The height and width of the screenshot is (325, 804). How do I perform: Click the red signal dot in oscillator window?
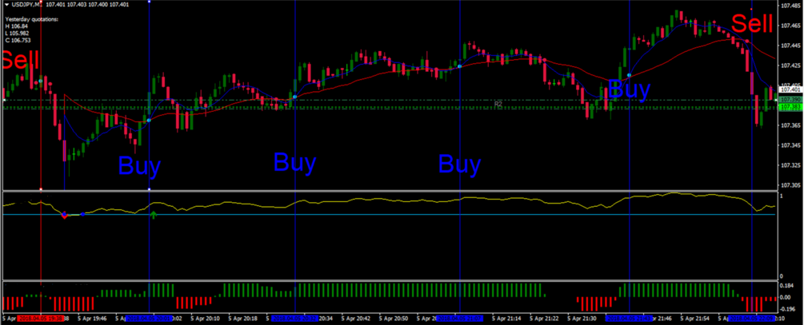64,216
